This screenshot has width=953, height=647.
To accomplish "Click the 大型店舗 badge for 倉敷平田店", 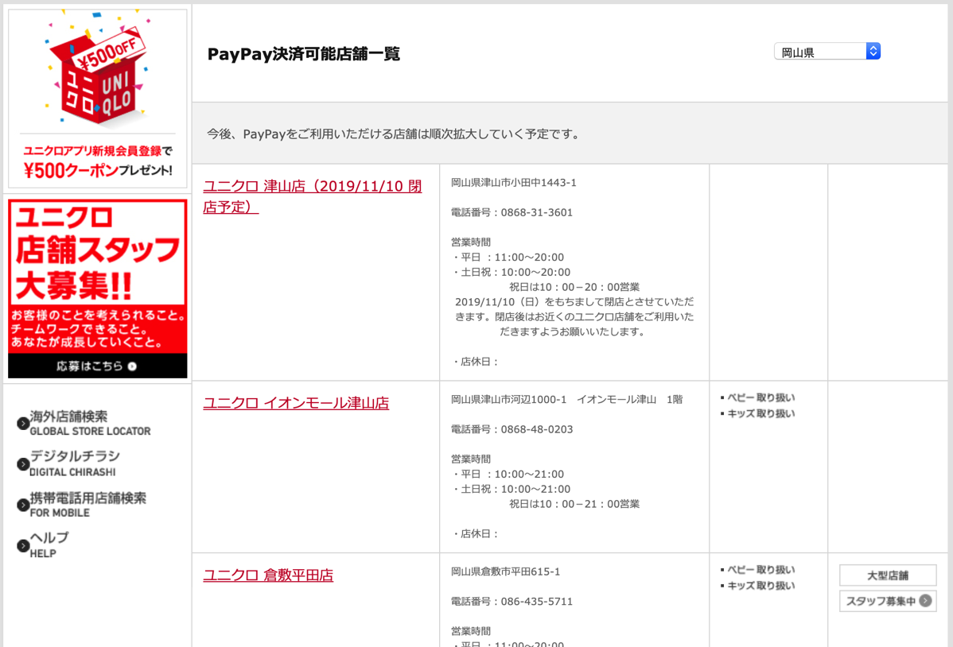I will 887,575.
